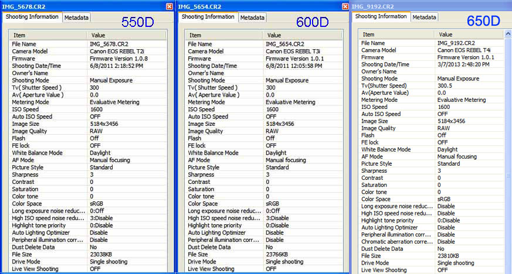Click 'Image Size' label in IMG_5678.CR2 window
Image resolution: width=512 pixels, height=274 pixels.
click(x=25, y=124)
